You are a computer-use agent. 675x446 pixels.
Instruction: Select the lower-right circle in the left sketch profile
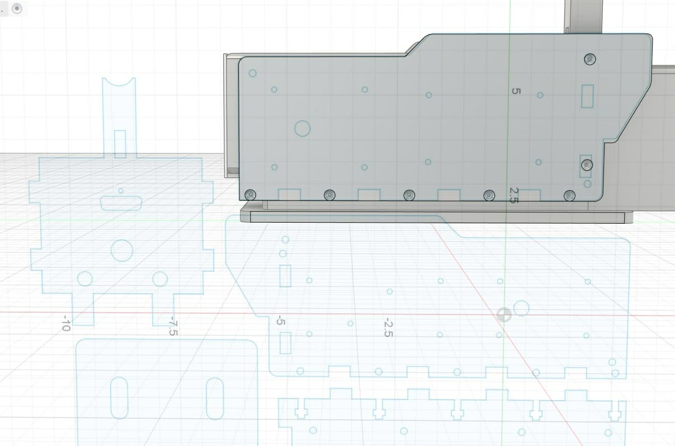160,279
